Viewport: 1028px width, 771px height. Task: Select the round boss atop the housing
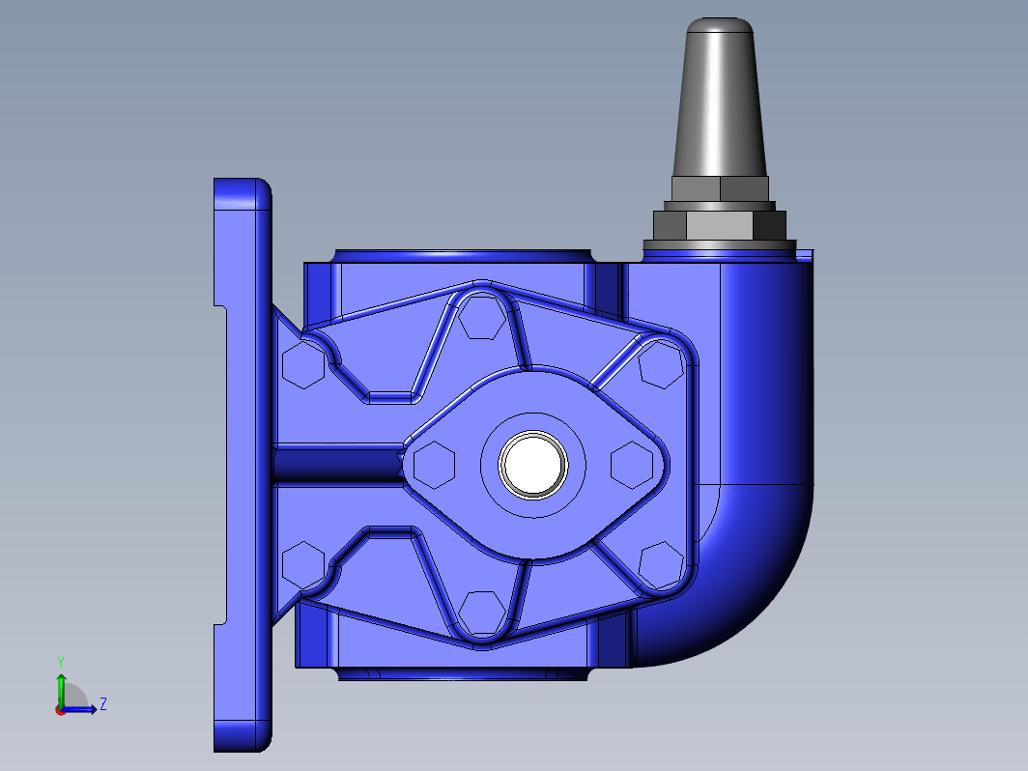point(464,256)
